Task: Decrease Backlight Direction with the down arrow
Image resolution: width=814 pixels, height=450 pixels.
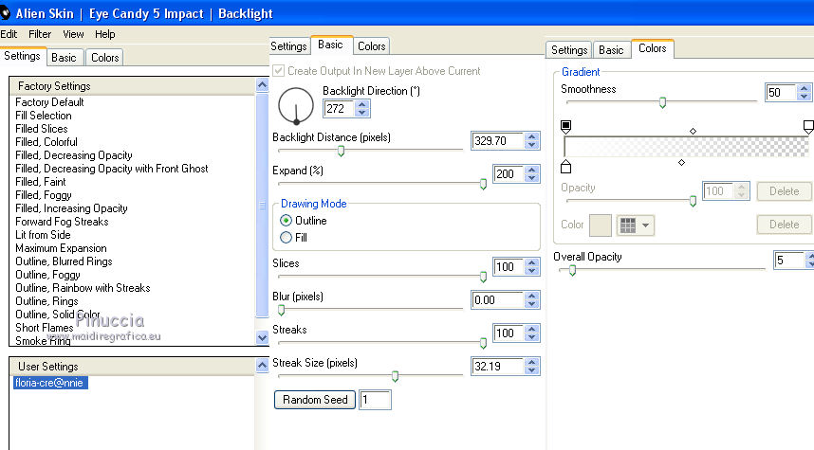Action: pyautogui.click(x=362, y=112)
